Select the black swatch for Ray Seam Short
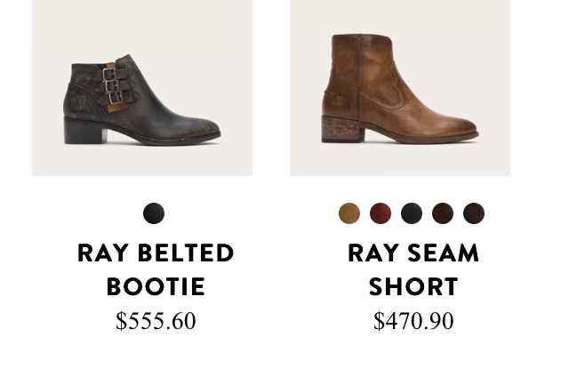 (411, 213)
